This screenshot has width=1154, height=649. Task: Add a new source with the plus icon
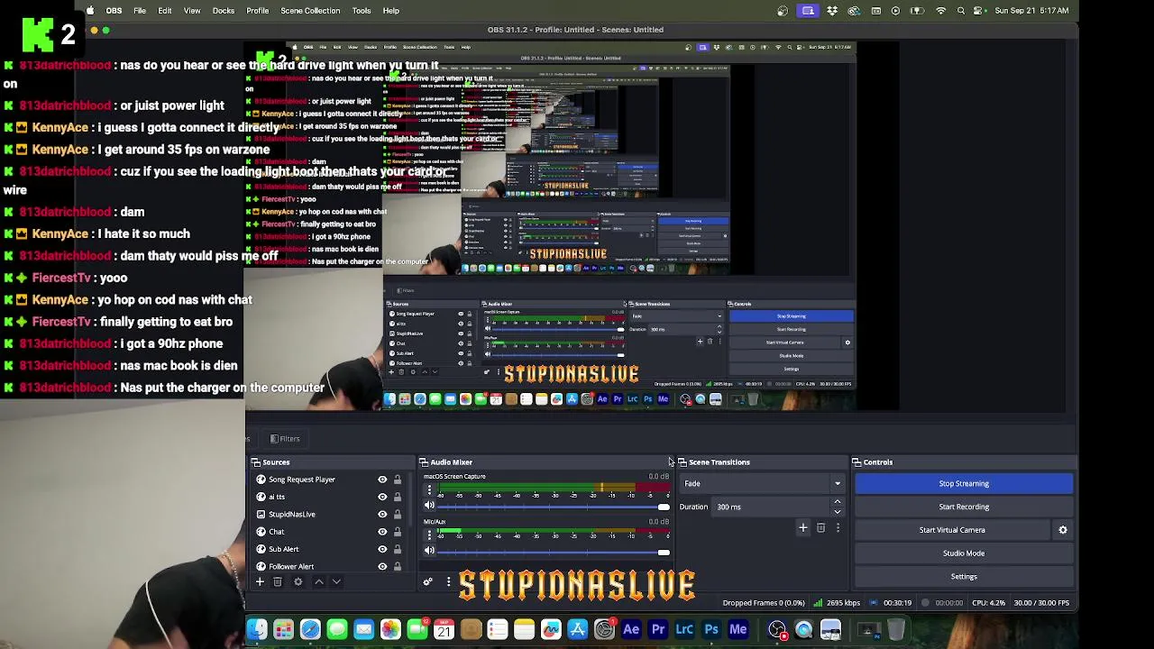tap(260, 581)
